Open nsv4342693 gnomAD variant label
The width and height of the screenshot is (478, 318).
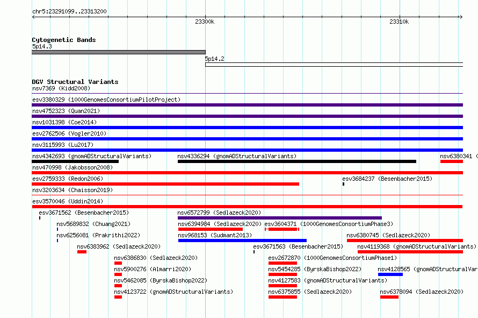92,157
